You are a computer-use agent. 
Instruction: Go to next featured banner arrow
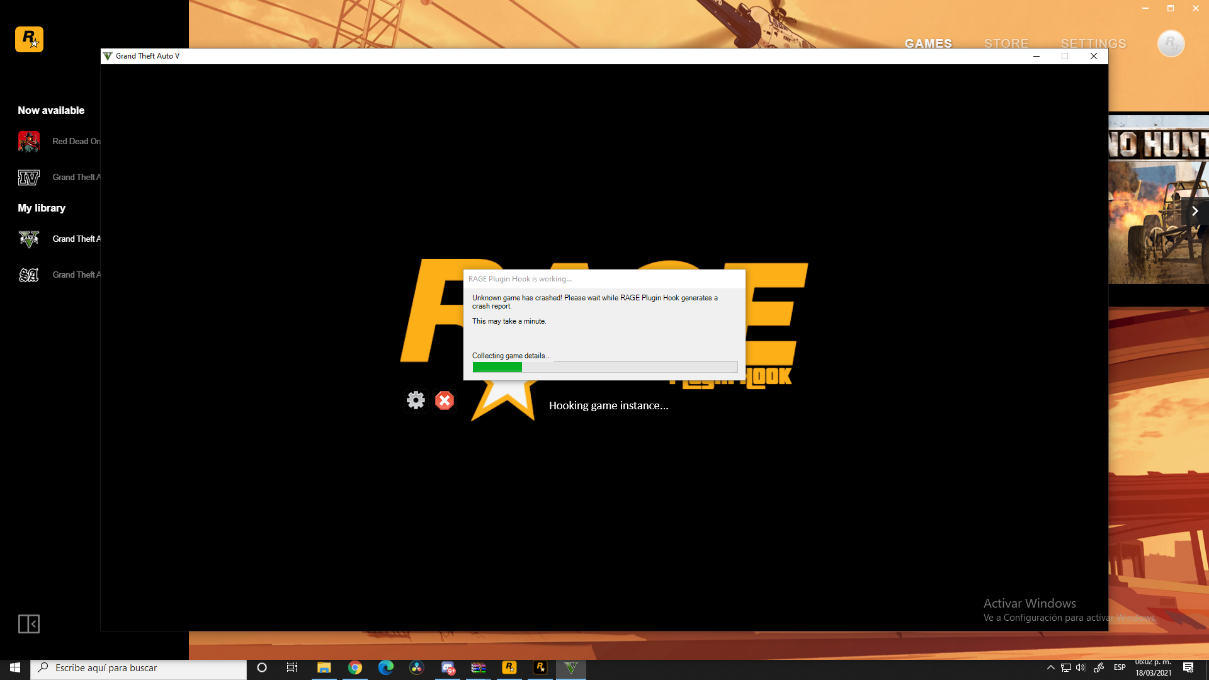coord(1195,212)
